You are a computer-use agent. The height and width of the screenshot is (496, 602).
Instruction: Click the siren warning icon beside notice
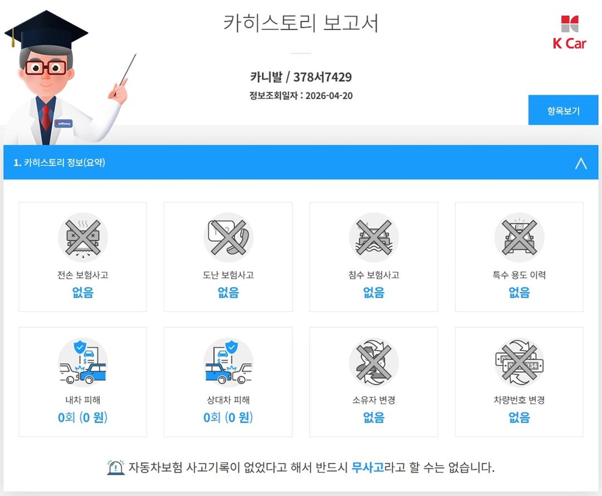115,467
